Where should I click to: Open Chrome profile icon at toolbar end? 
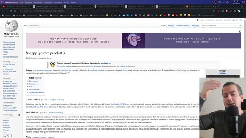[239, 11]
